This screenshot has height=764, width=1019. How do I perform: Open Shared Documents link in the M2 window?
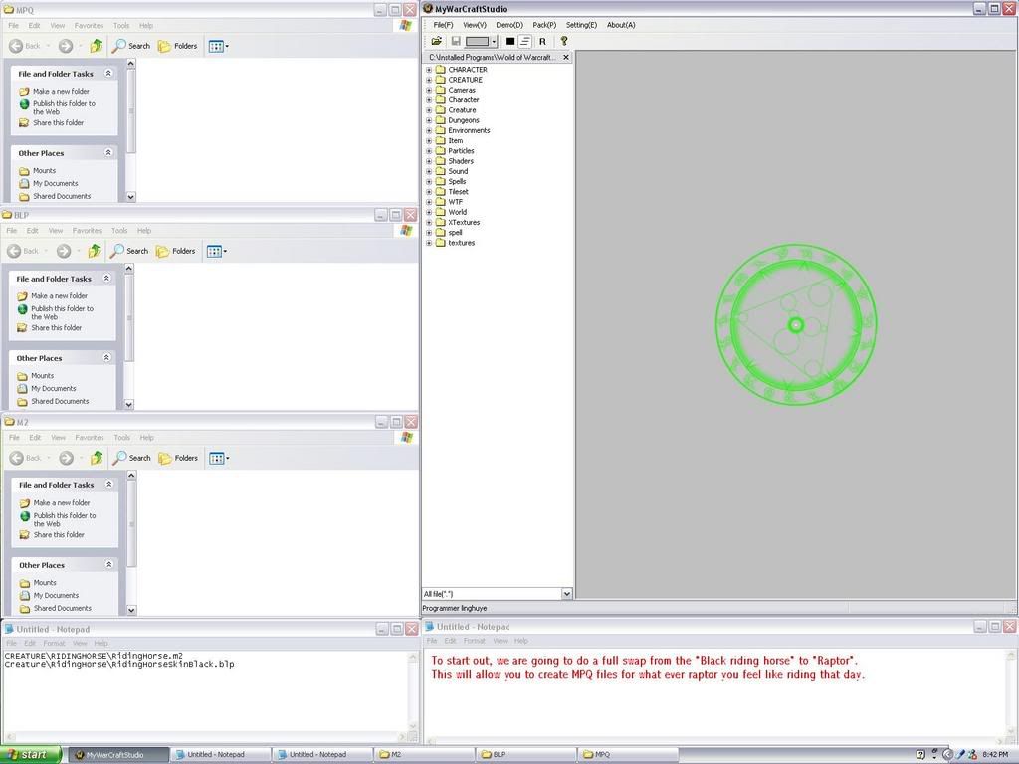(63, 608)
